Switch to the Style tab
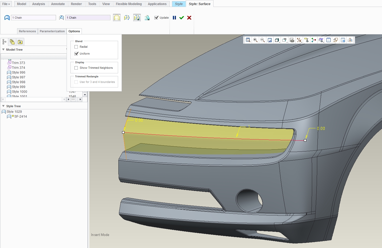Image resolution: width=382 pixels, height=248 pixels. coord(179,4)
